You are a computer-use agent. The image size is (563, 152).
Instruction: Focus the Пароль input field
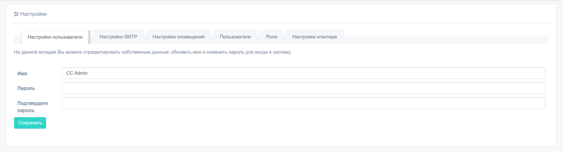click(x=303, y=88)
